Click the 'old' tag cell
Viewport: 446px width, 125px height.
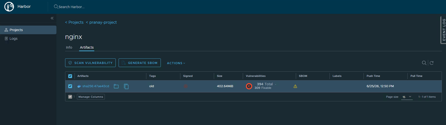(152, 86)
